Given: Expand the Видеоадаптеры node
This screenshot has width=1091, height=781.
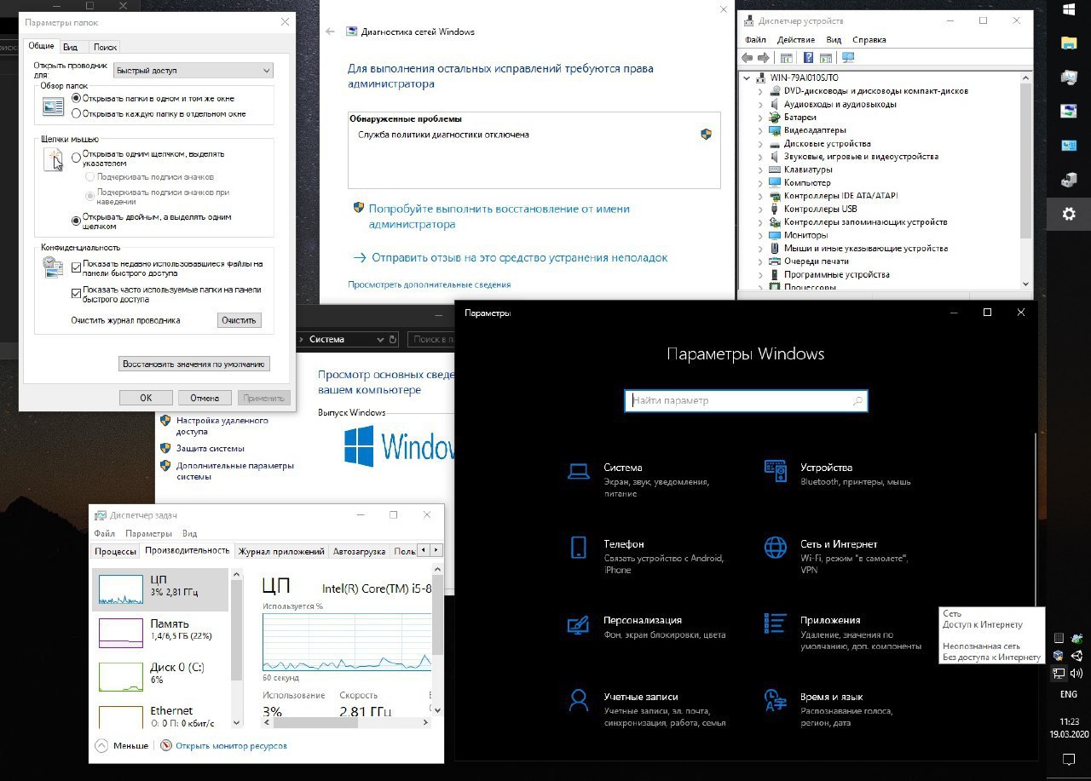Looking at the screenshot, I should (x=760, y=130).
